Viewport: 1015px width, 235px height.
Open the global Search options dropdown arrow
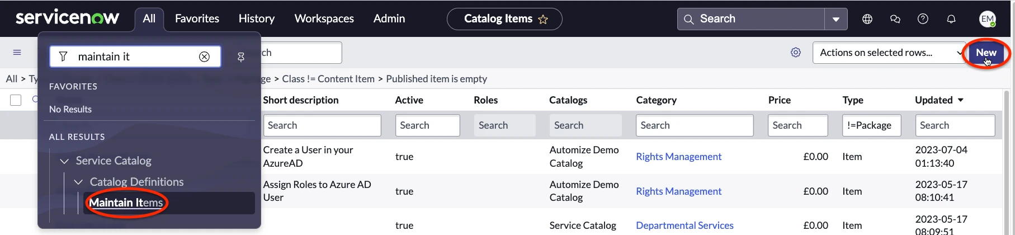coord(836,19)
